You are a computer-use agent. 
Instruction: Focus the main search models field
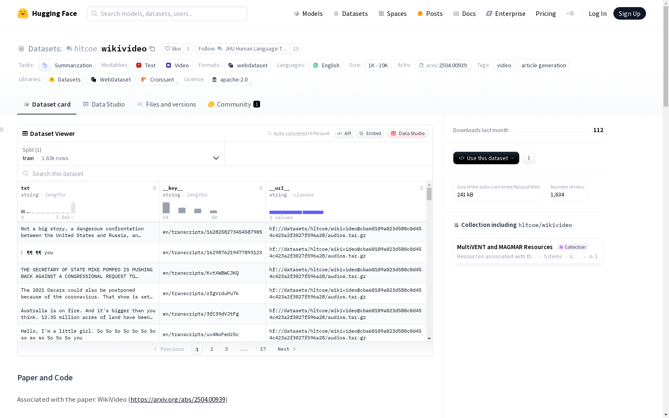pyautogui.click(x=167, y=13)
